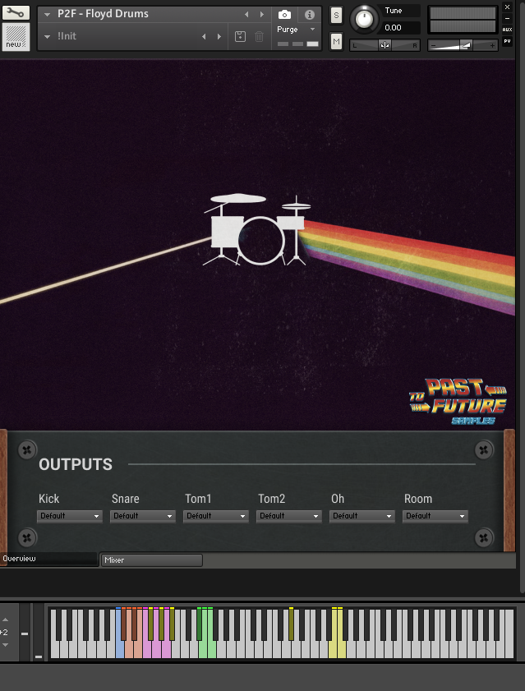Click the drum kit graphic
The width and height of the screenshot is (525, 691).
coord(256,229)
